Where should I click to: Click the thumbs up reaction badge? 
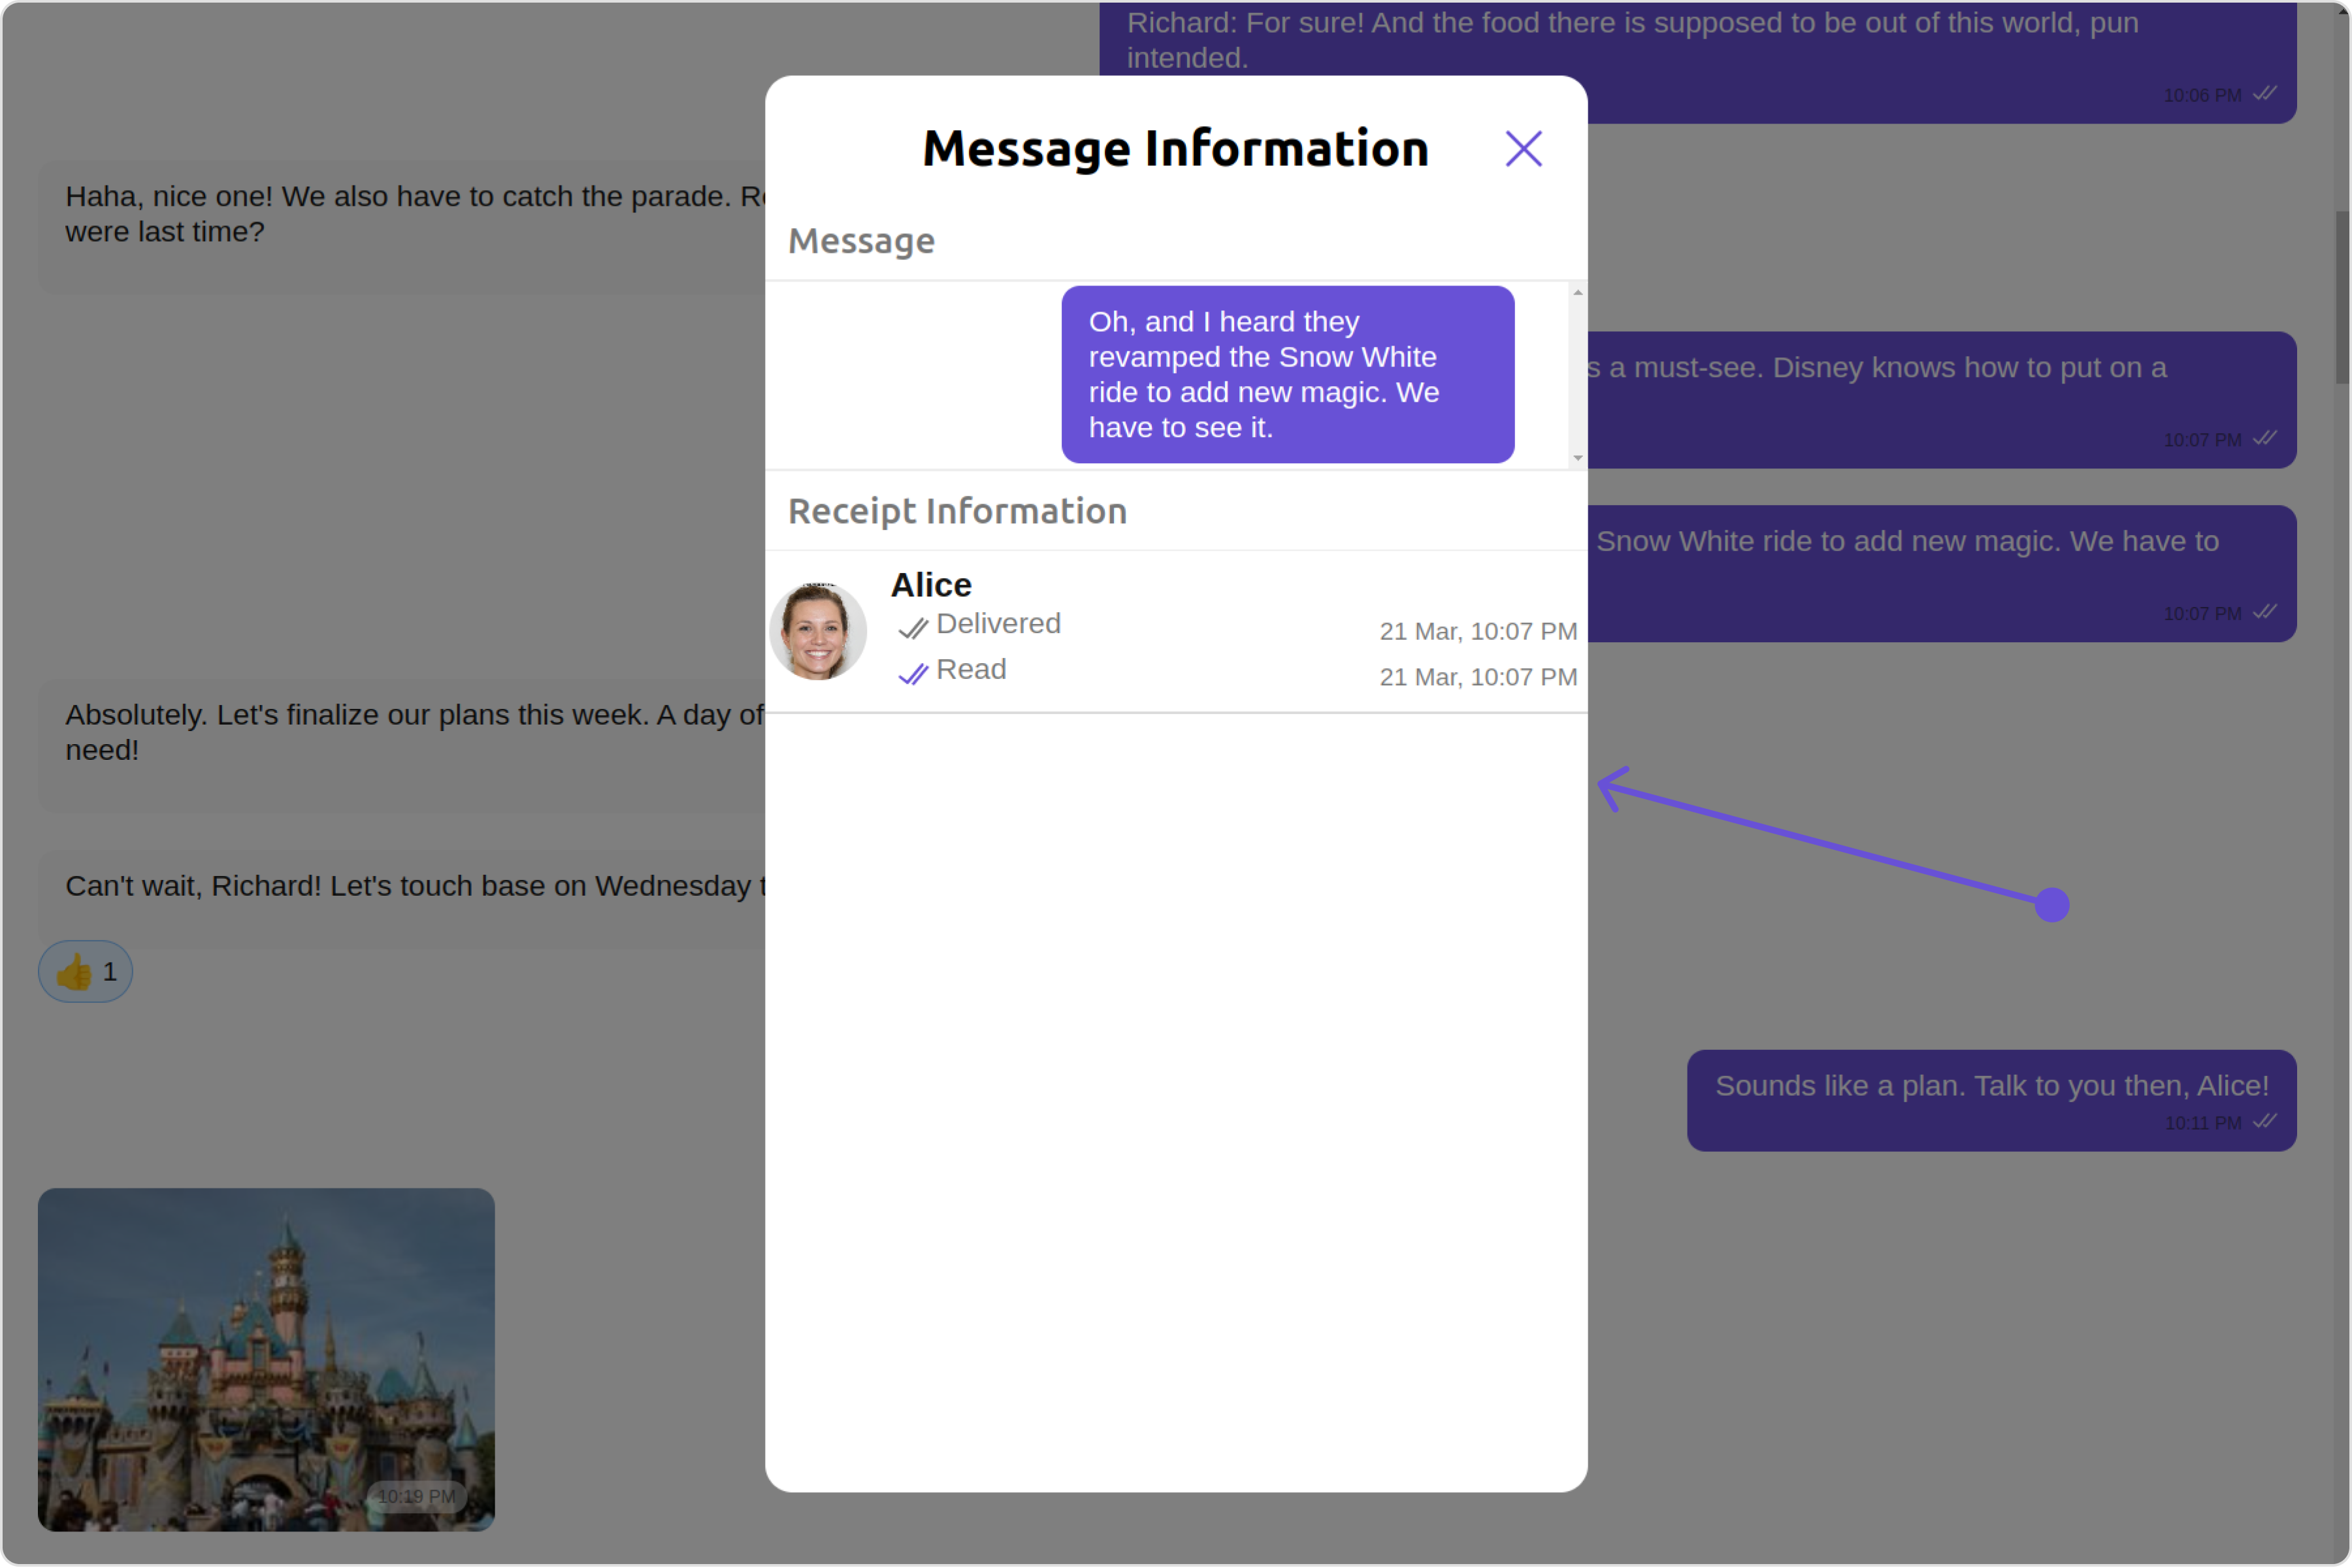tap(85, 971)
